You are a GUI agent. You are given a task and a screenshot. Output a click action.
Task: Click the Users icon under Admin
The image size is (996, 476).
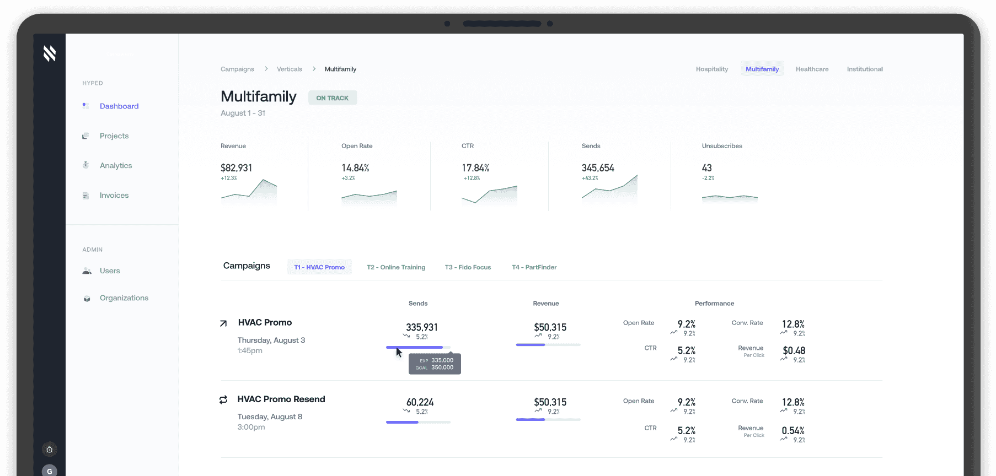[x=87, y=271]
